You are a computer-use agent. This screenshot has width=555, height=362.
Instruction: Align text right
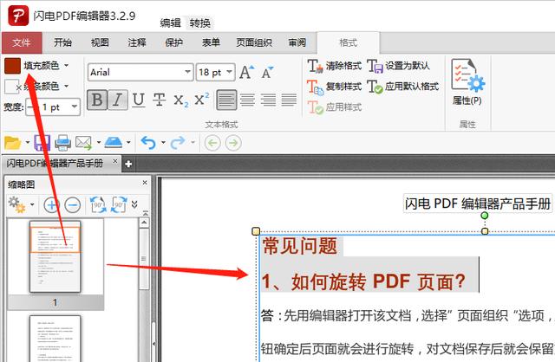[268, 100]
